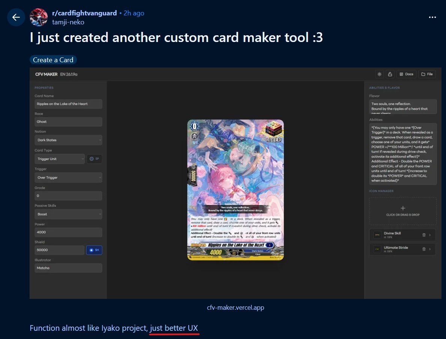
Task: Click the card preview image in the center
Action: tap(236, 190)
